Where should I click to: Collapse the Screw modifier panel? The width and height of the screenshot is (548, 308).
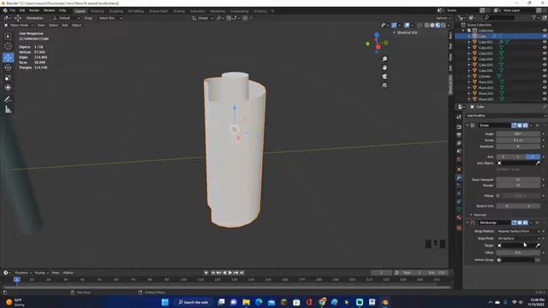pos(468,126)
